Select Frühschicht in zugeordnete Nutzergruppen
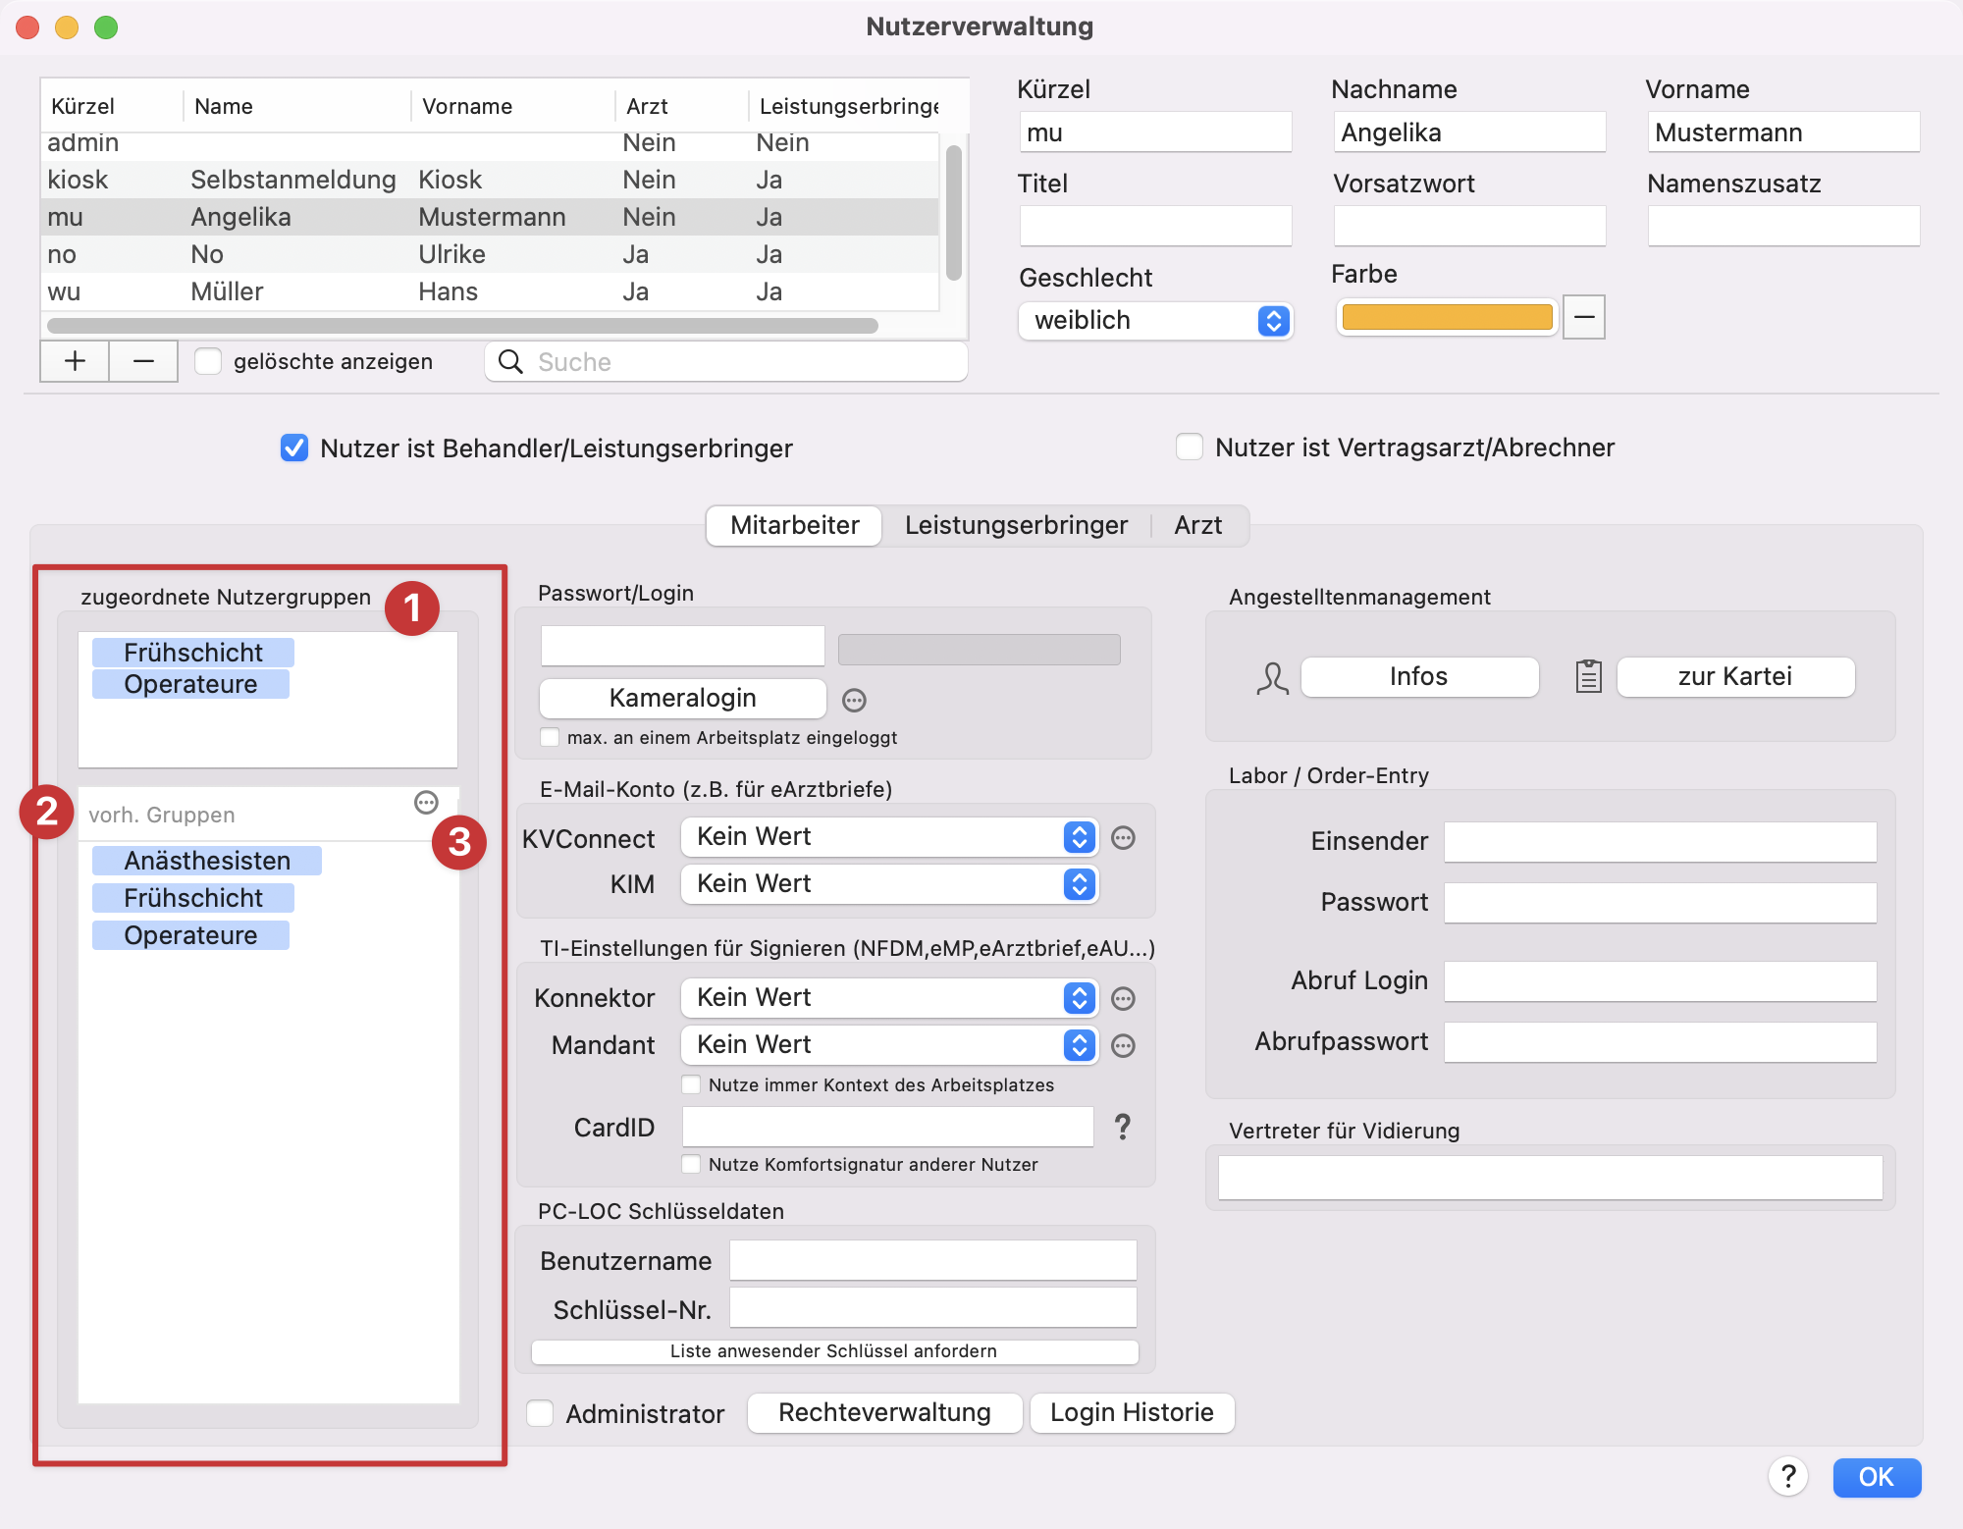This screenshot has width=1963, height=1529. point(193,653)
